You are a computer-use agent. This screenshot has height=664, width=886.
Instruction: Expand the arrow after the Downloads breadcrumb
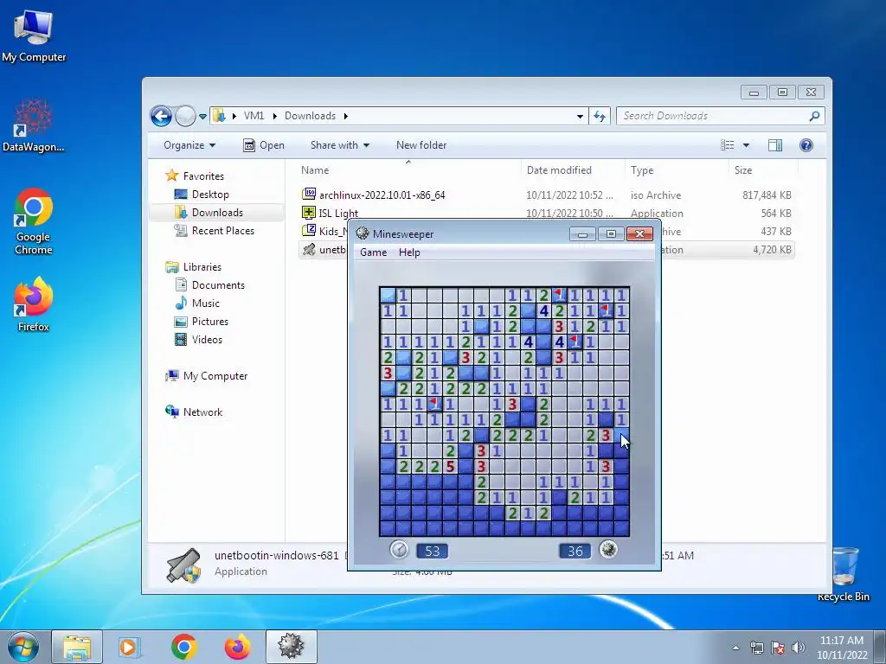click(x=345, y=116)
